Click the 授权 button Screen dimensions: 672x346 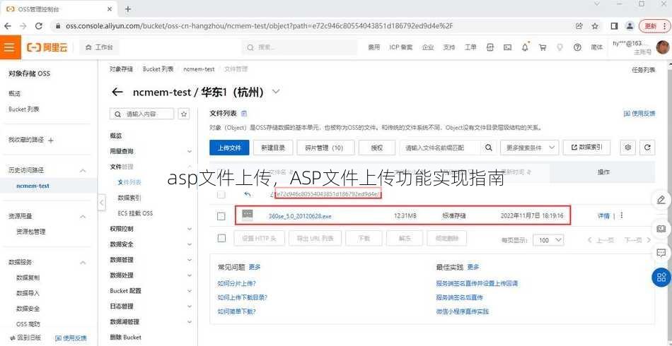click(377, 148)
